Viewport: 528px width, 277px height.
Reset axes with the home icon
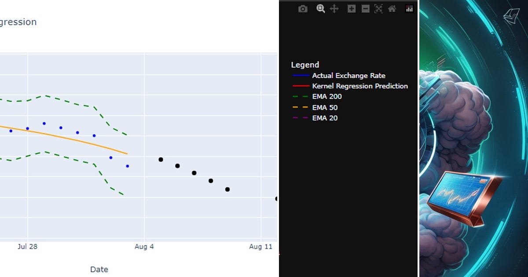[x=392, y=8]
